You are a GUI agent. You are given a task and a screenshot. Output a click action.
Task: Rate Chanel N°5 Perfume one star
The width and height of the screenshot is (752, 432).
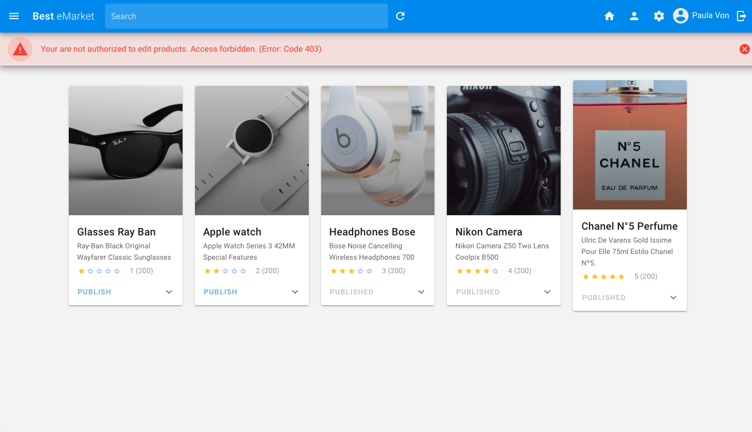click(x=585, y=276)
